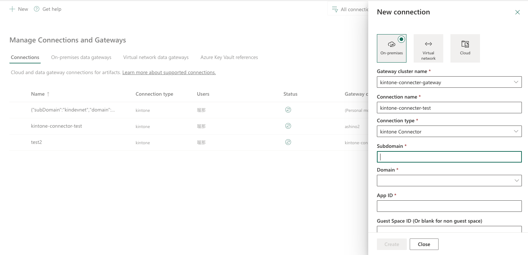Click the Close button in the pane
The width and height of the screenshot is (528, 255).
[x=424, y=244]
